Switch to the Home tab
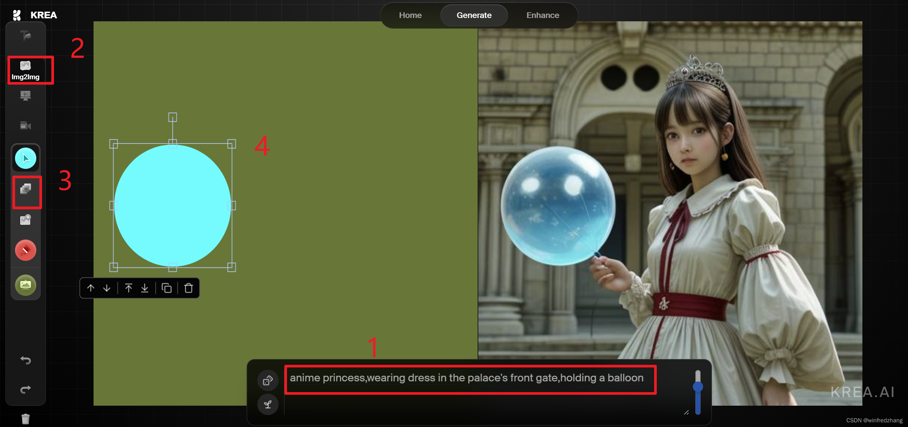 coord(410,15)
